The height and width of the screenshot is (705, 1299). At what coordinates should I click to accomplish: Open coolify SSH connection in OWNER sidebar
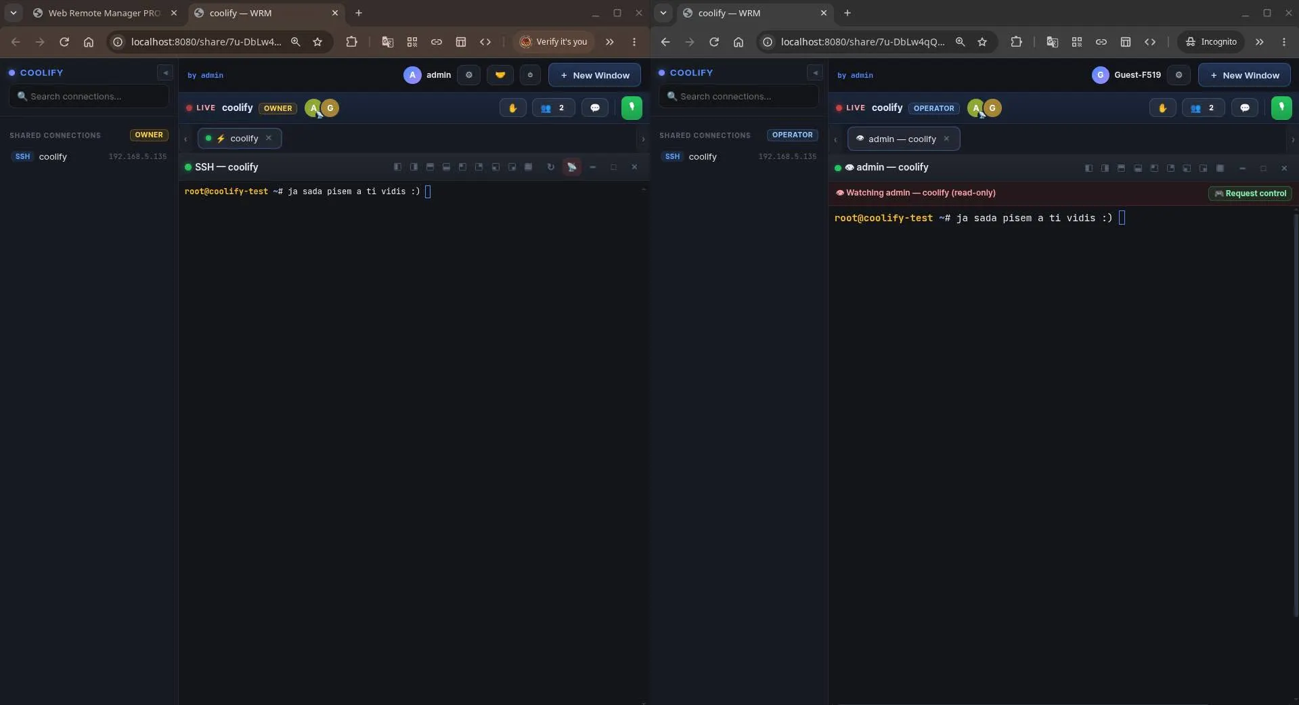88,156
